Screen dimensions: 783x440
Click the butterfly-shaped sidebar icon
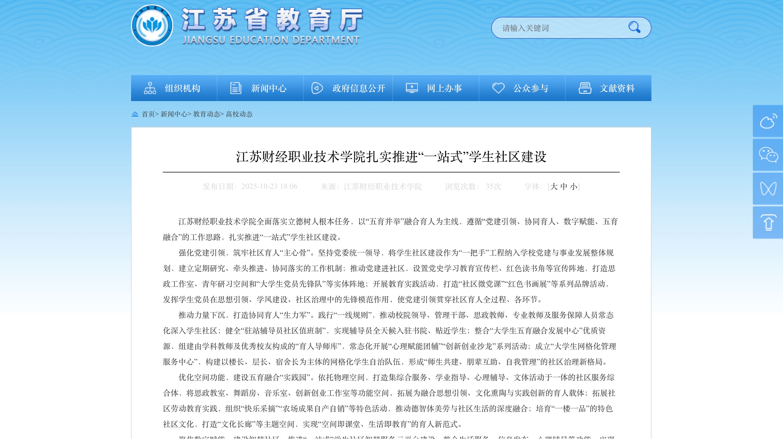point(768,189)
